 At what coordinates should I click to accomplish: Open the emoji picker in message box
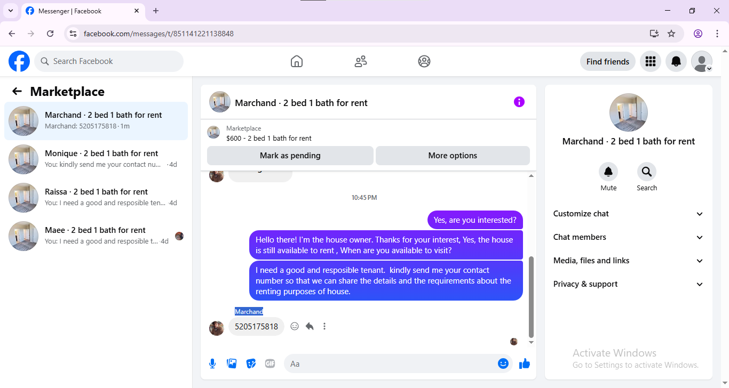(x=503, y=363)
